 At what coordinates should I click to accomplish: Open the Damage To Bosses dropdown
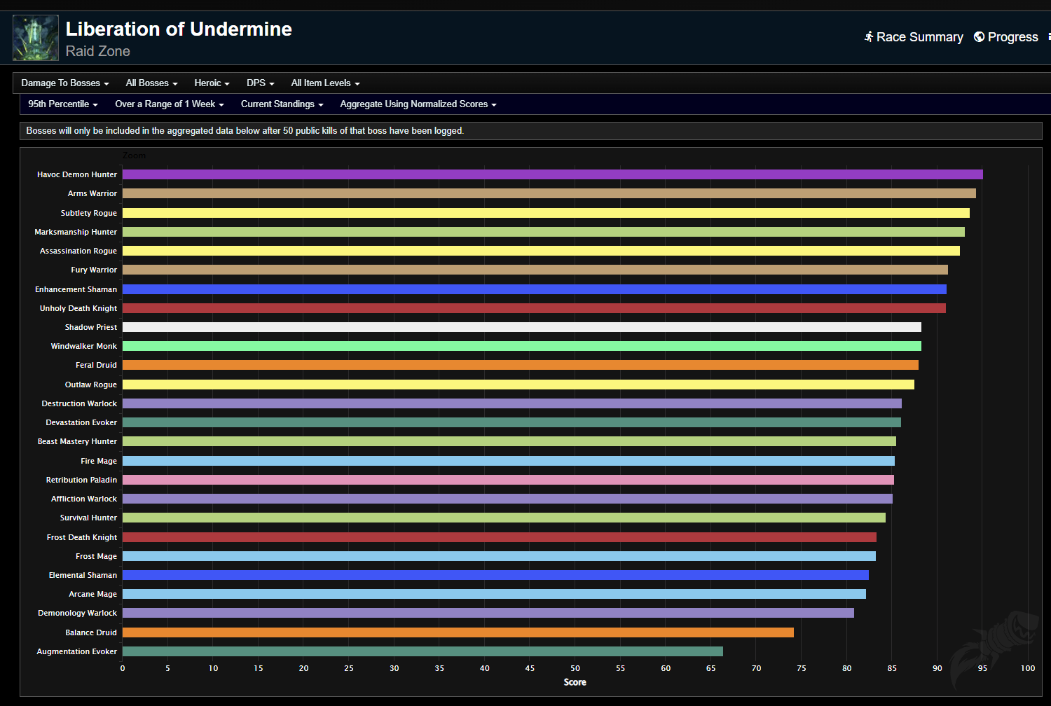coord(64,83)
